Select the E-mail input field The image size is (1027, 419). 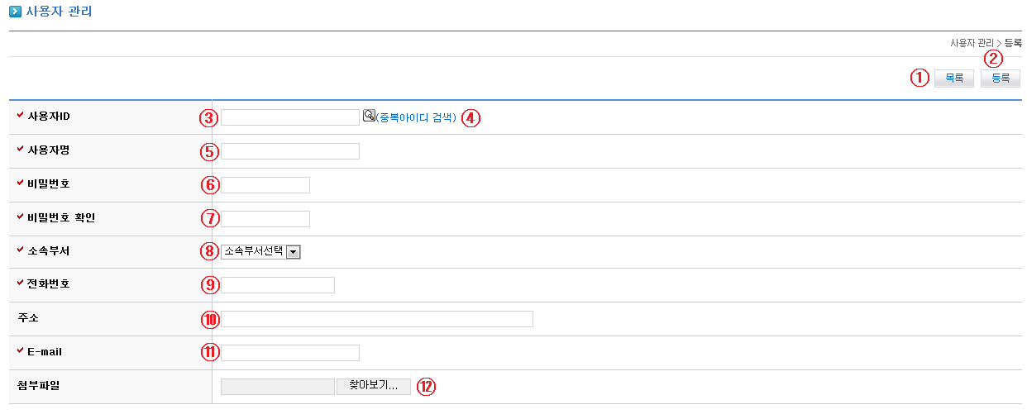click(x=289, y=353)
